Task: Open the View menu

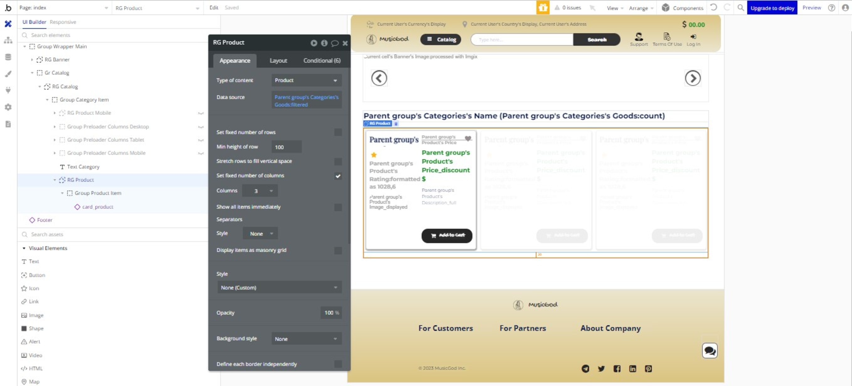Action: [x=615, y=8]
